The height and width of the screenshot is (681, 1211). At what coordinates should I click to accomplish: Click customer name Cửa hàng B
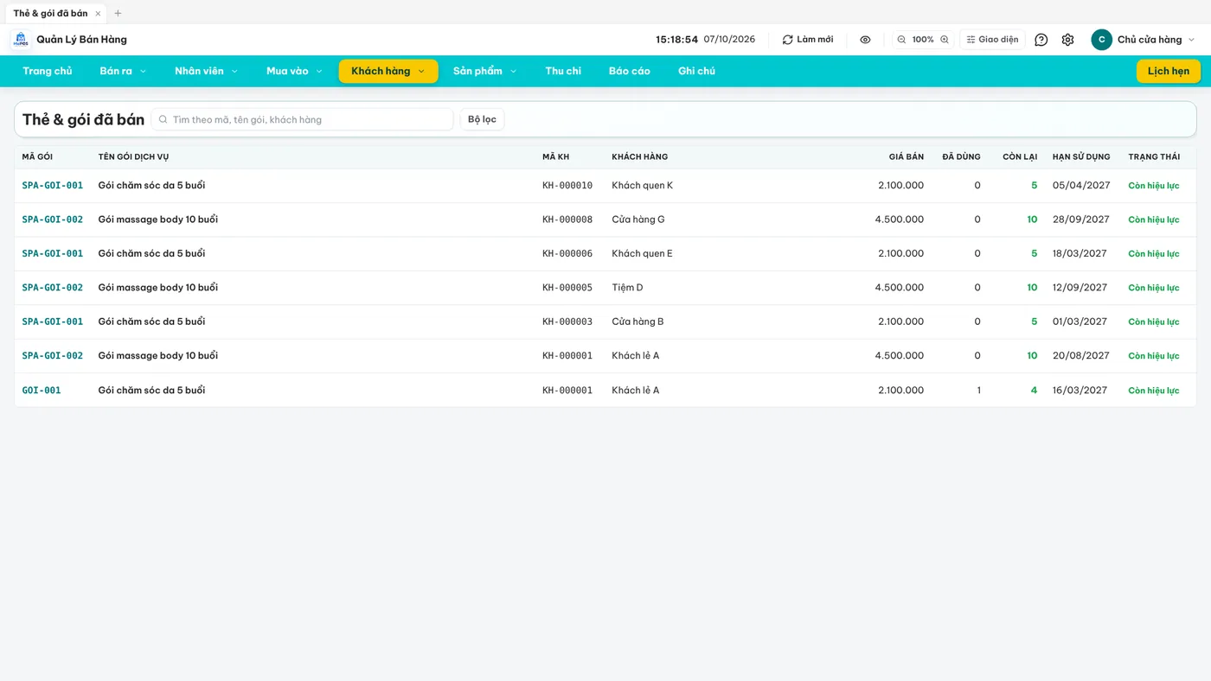[638, 321]
